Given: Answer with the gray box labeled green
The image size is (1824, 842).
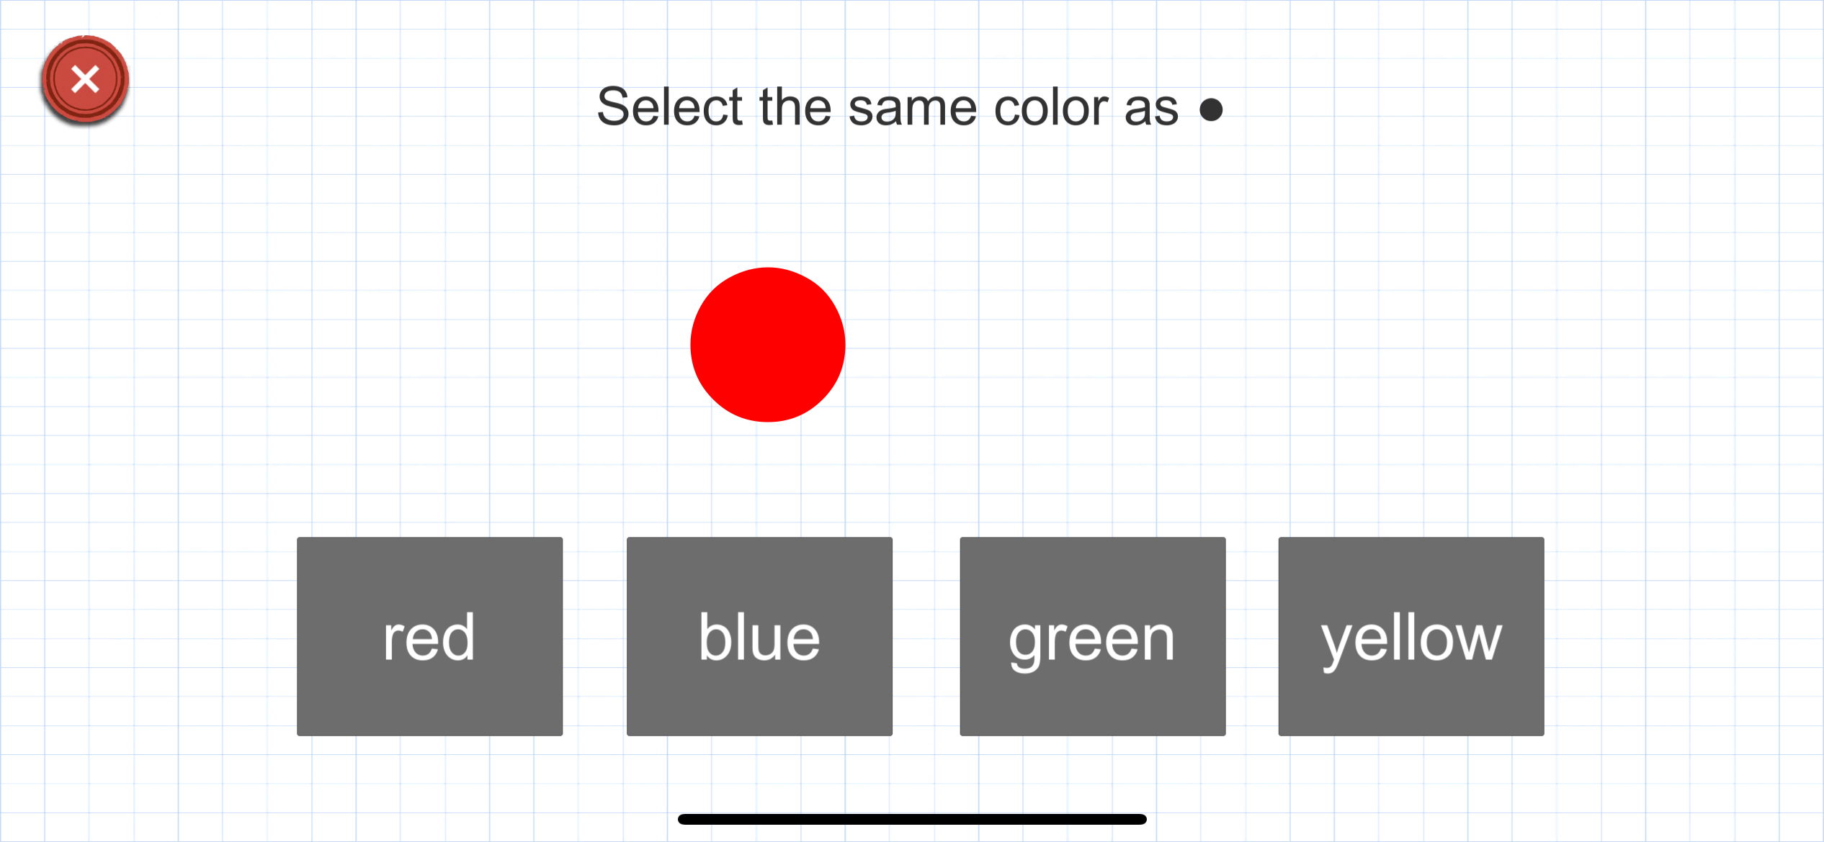Looking at the screenshot, I should pos(1092,636).
